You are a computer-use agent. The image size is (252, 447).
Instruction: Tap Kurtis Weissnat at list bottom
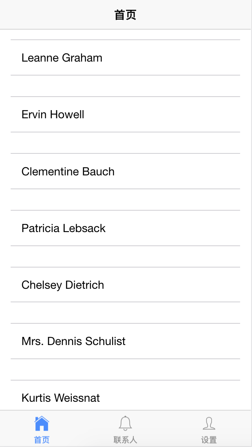click(x=61, y=398)
